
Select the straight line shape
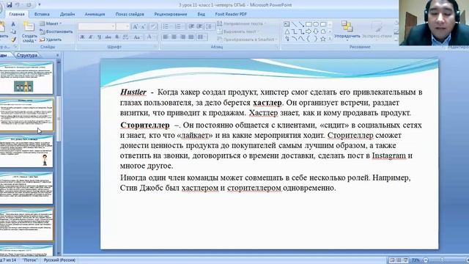[x=295, y=24]
